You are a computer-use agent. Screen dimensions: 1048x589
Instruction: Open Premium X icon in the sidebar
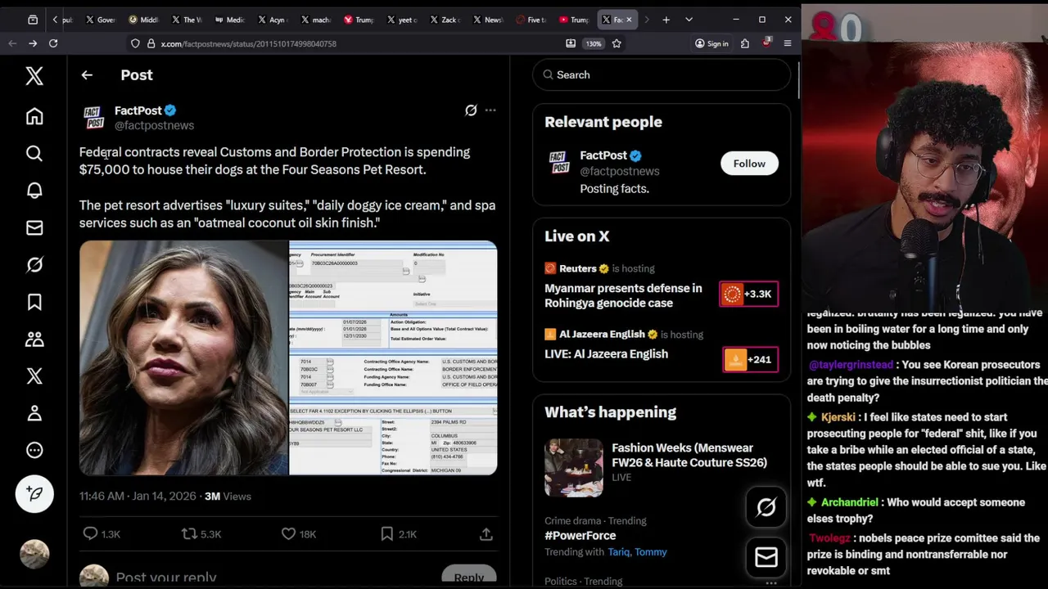(x=34, y=375)
